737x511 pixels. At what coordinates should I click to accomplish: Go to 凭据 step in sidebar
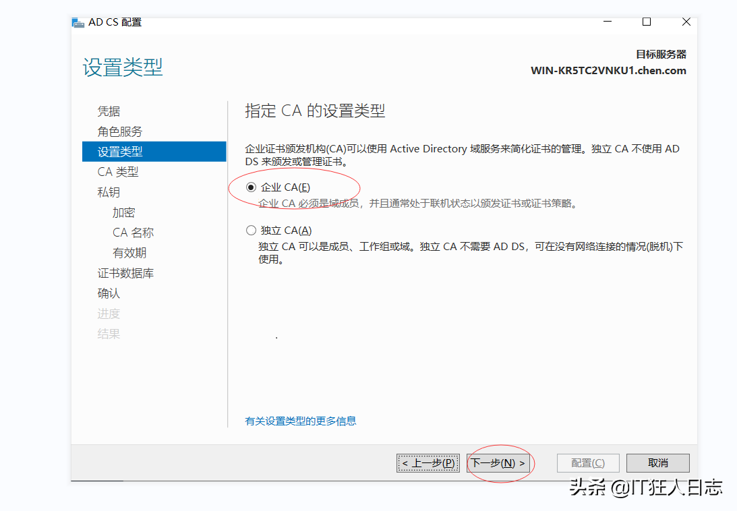pos(109,111)
